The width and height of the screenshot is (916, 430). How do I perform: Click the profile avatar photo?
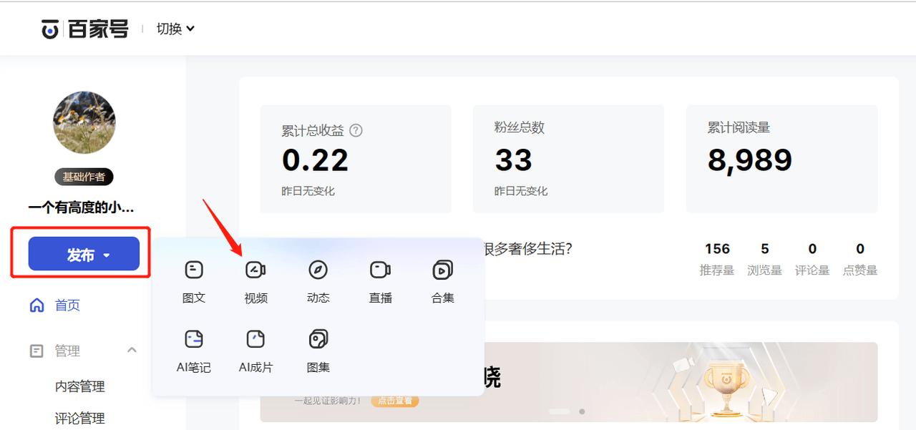point(84,123)
